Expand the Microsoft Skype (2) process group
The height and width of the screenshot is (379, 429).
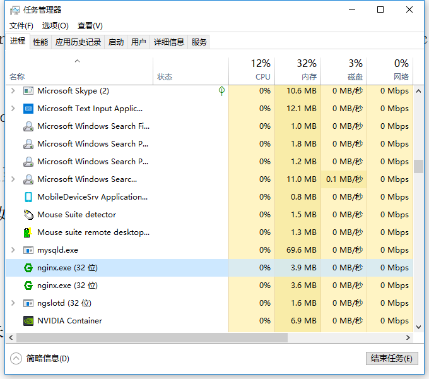13,90
